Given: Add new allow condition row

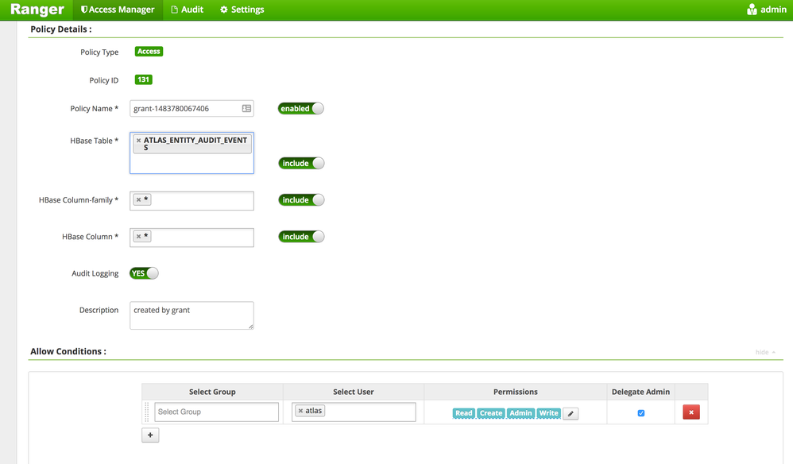Looking at the screenshot, I should tap(150, 435).
